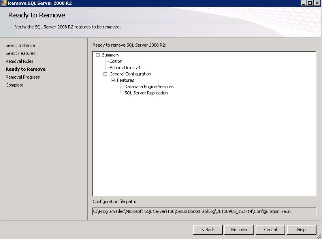Screen dimensions: 322x239
Task: Click the 'Select Features' step
Action: [x=21, y=53]
